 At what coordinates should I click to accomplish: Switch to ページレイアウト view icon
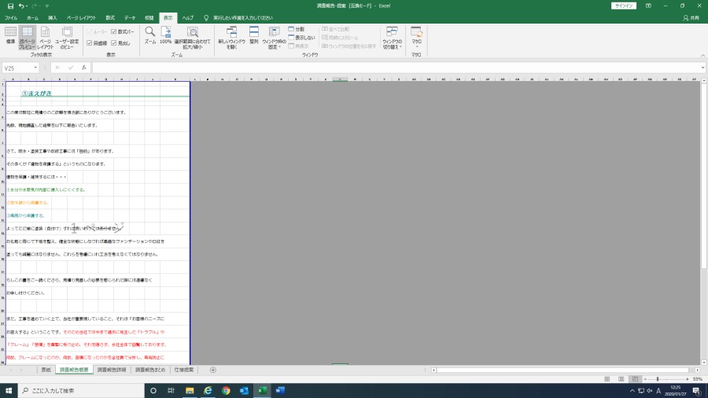coord(45,38)
